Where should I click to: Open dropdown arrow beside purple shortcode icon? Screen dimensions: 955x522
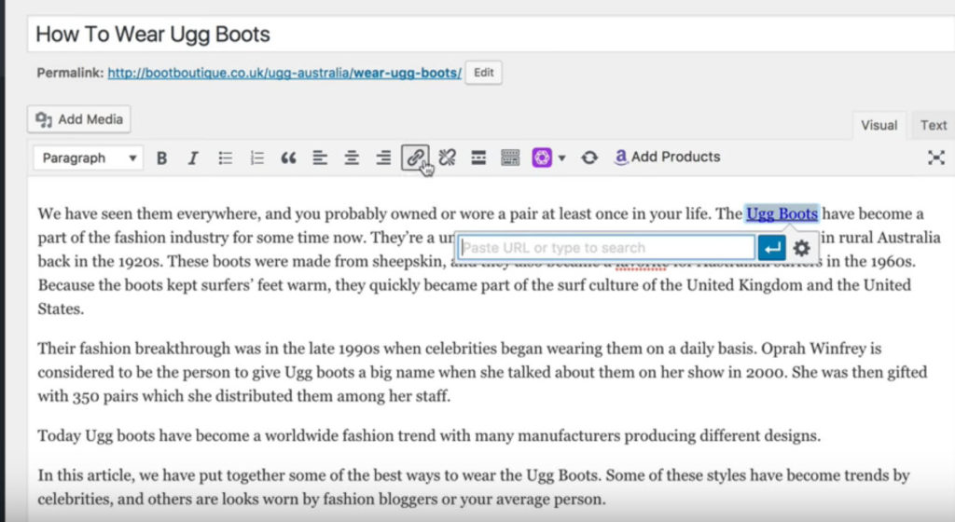pos(562,158)
